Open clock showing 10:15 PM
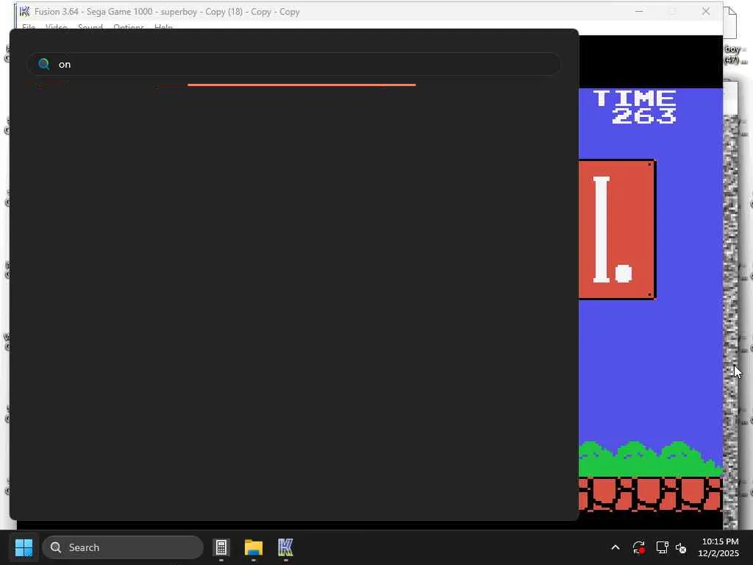The height and width of the screenshot is (565, 753). pyautogui.click(x=718, y=547)
